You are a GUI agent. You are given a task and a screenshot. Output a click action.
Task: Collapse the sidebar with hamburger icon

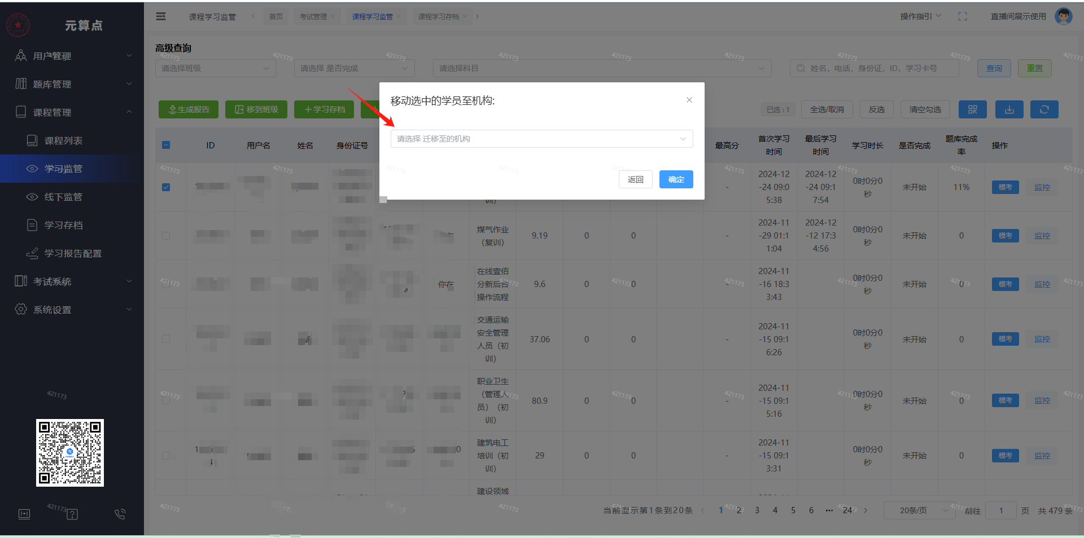point(161,16)
